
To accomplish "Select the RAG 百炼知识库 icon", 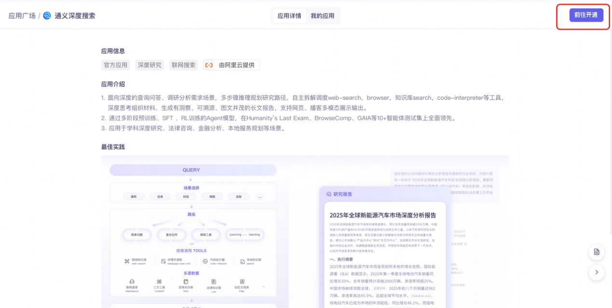I will coord(186,281).
